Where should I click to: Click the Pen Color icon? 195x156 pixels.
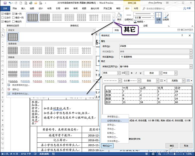[135, 22]
